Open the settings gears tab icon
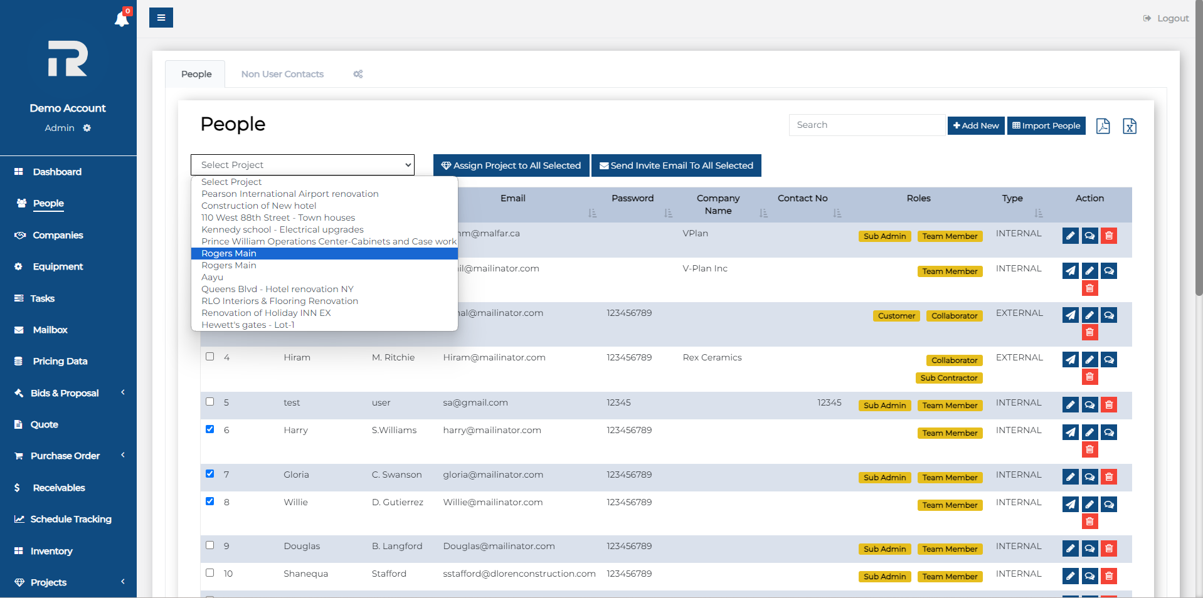The height and width of the screenshot is (598, 1203). pyautogui.click(x=358, y=74)
